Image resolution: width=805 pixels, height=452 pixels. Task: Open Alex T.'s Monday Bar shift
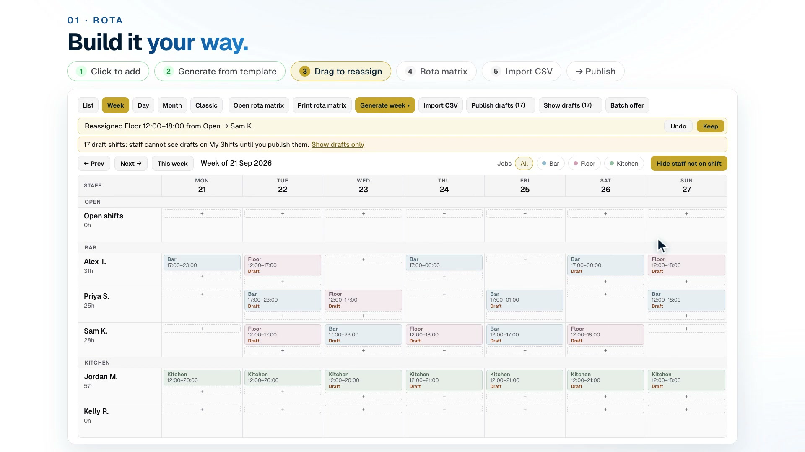coord(202,262)
